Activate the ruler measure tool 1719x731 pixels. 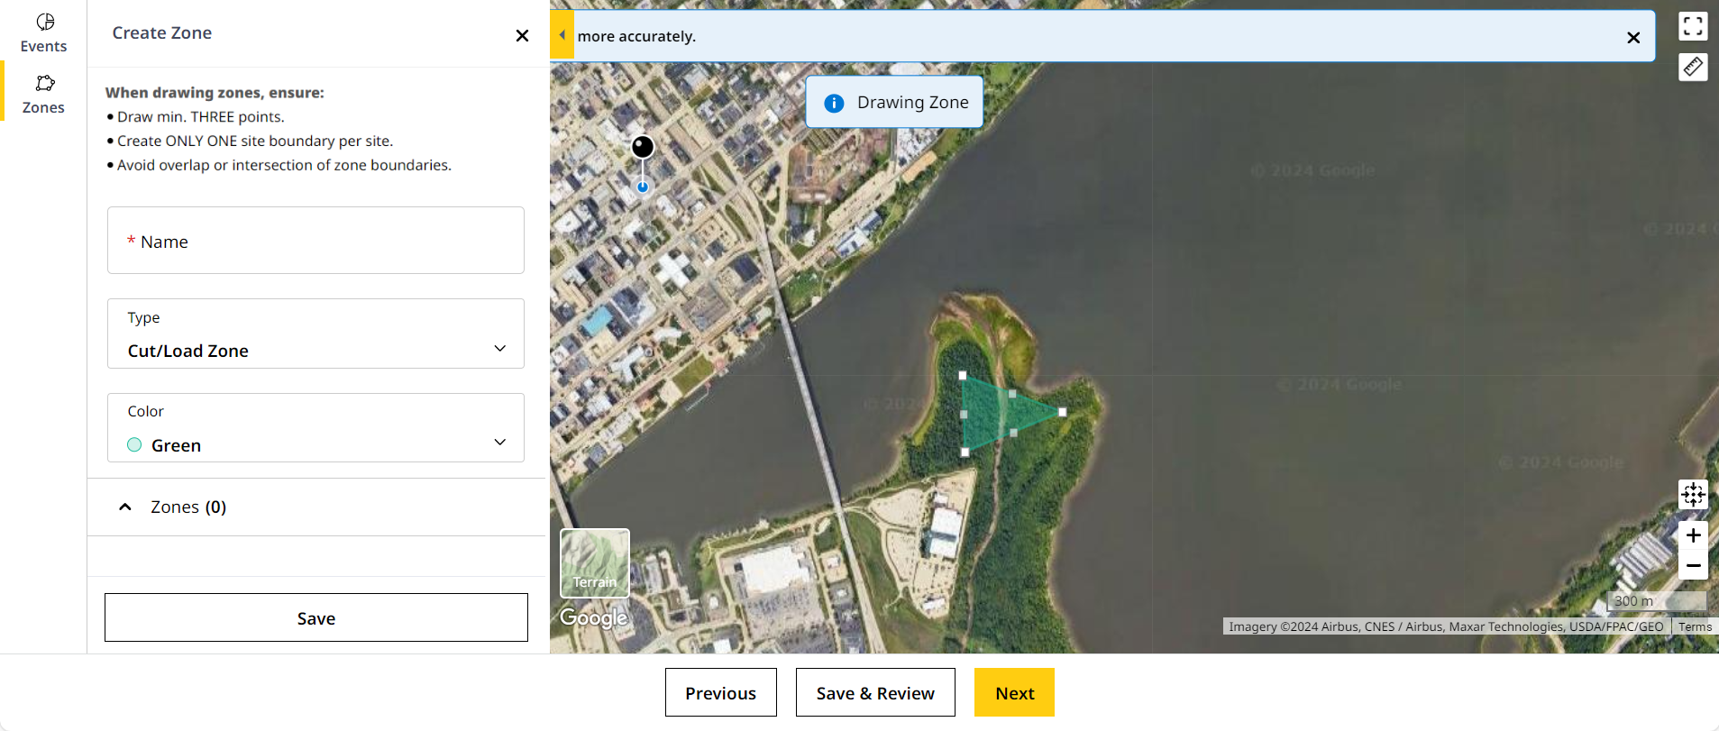[1692, 67]
